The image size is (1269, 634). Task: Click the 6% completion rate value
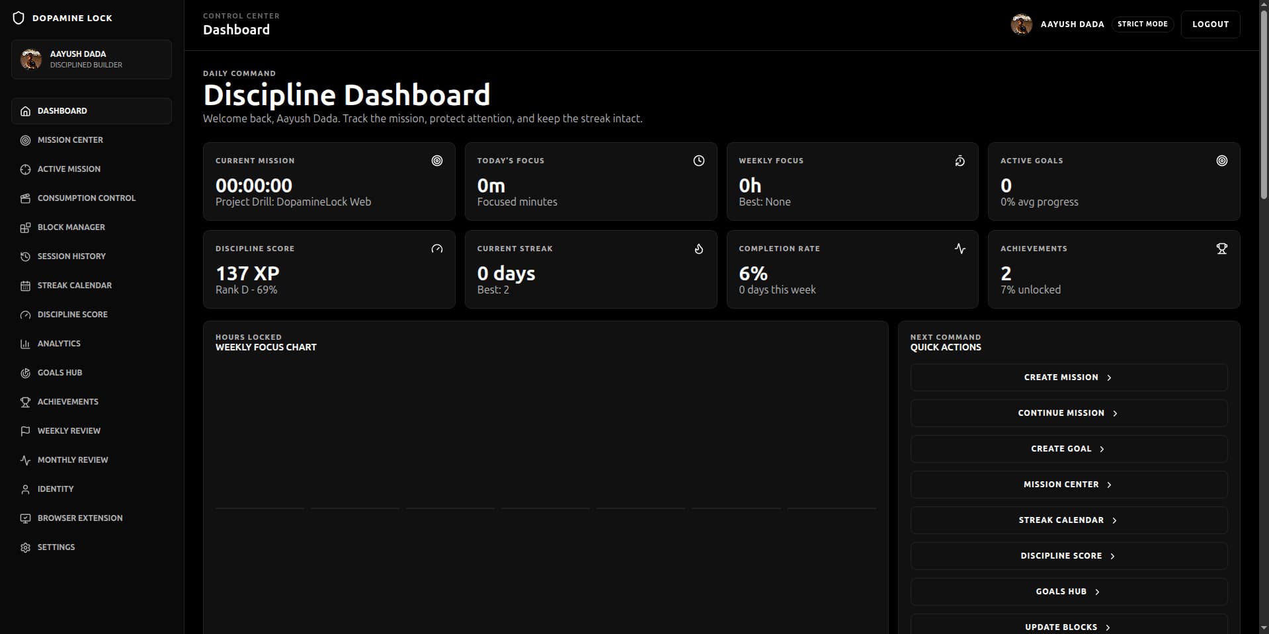pos(753,274)
